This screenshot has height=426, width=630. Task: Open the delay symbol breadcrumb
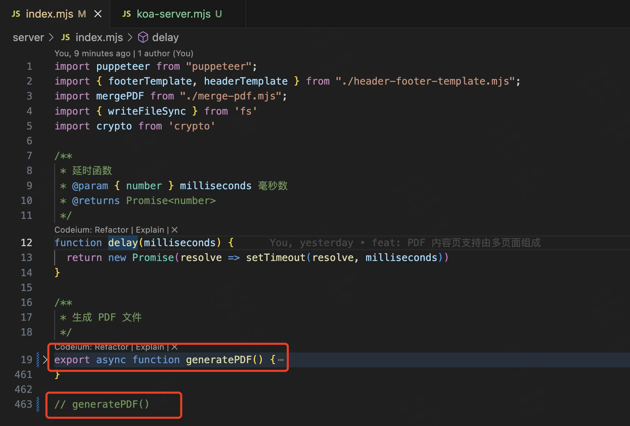pos(165,37)
